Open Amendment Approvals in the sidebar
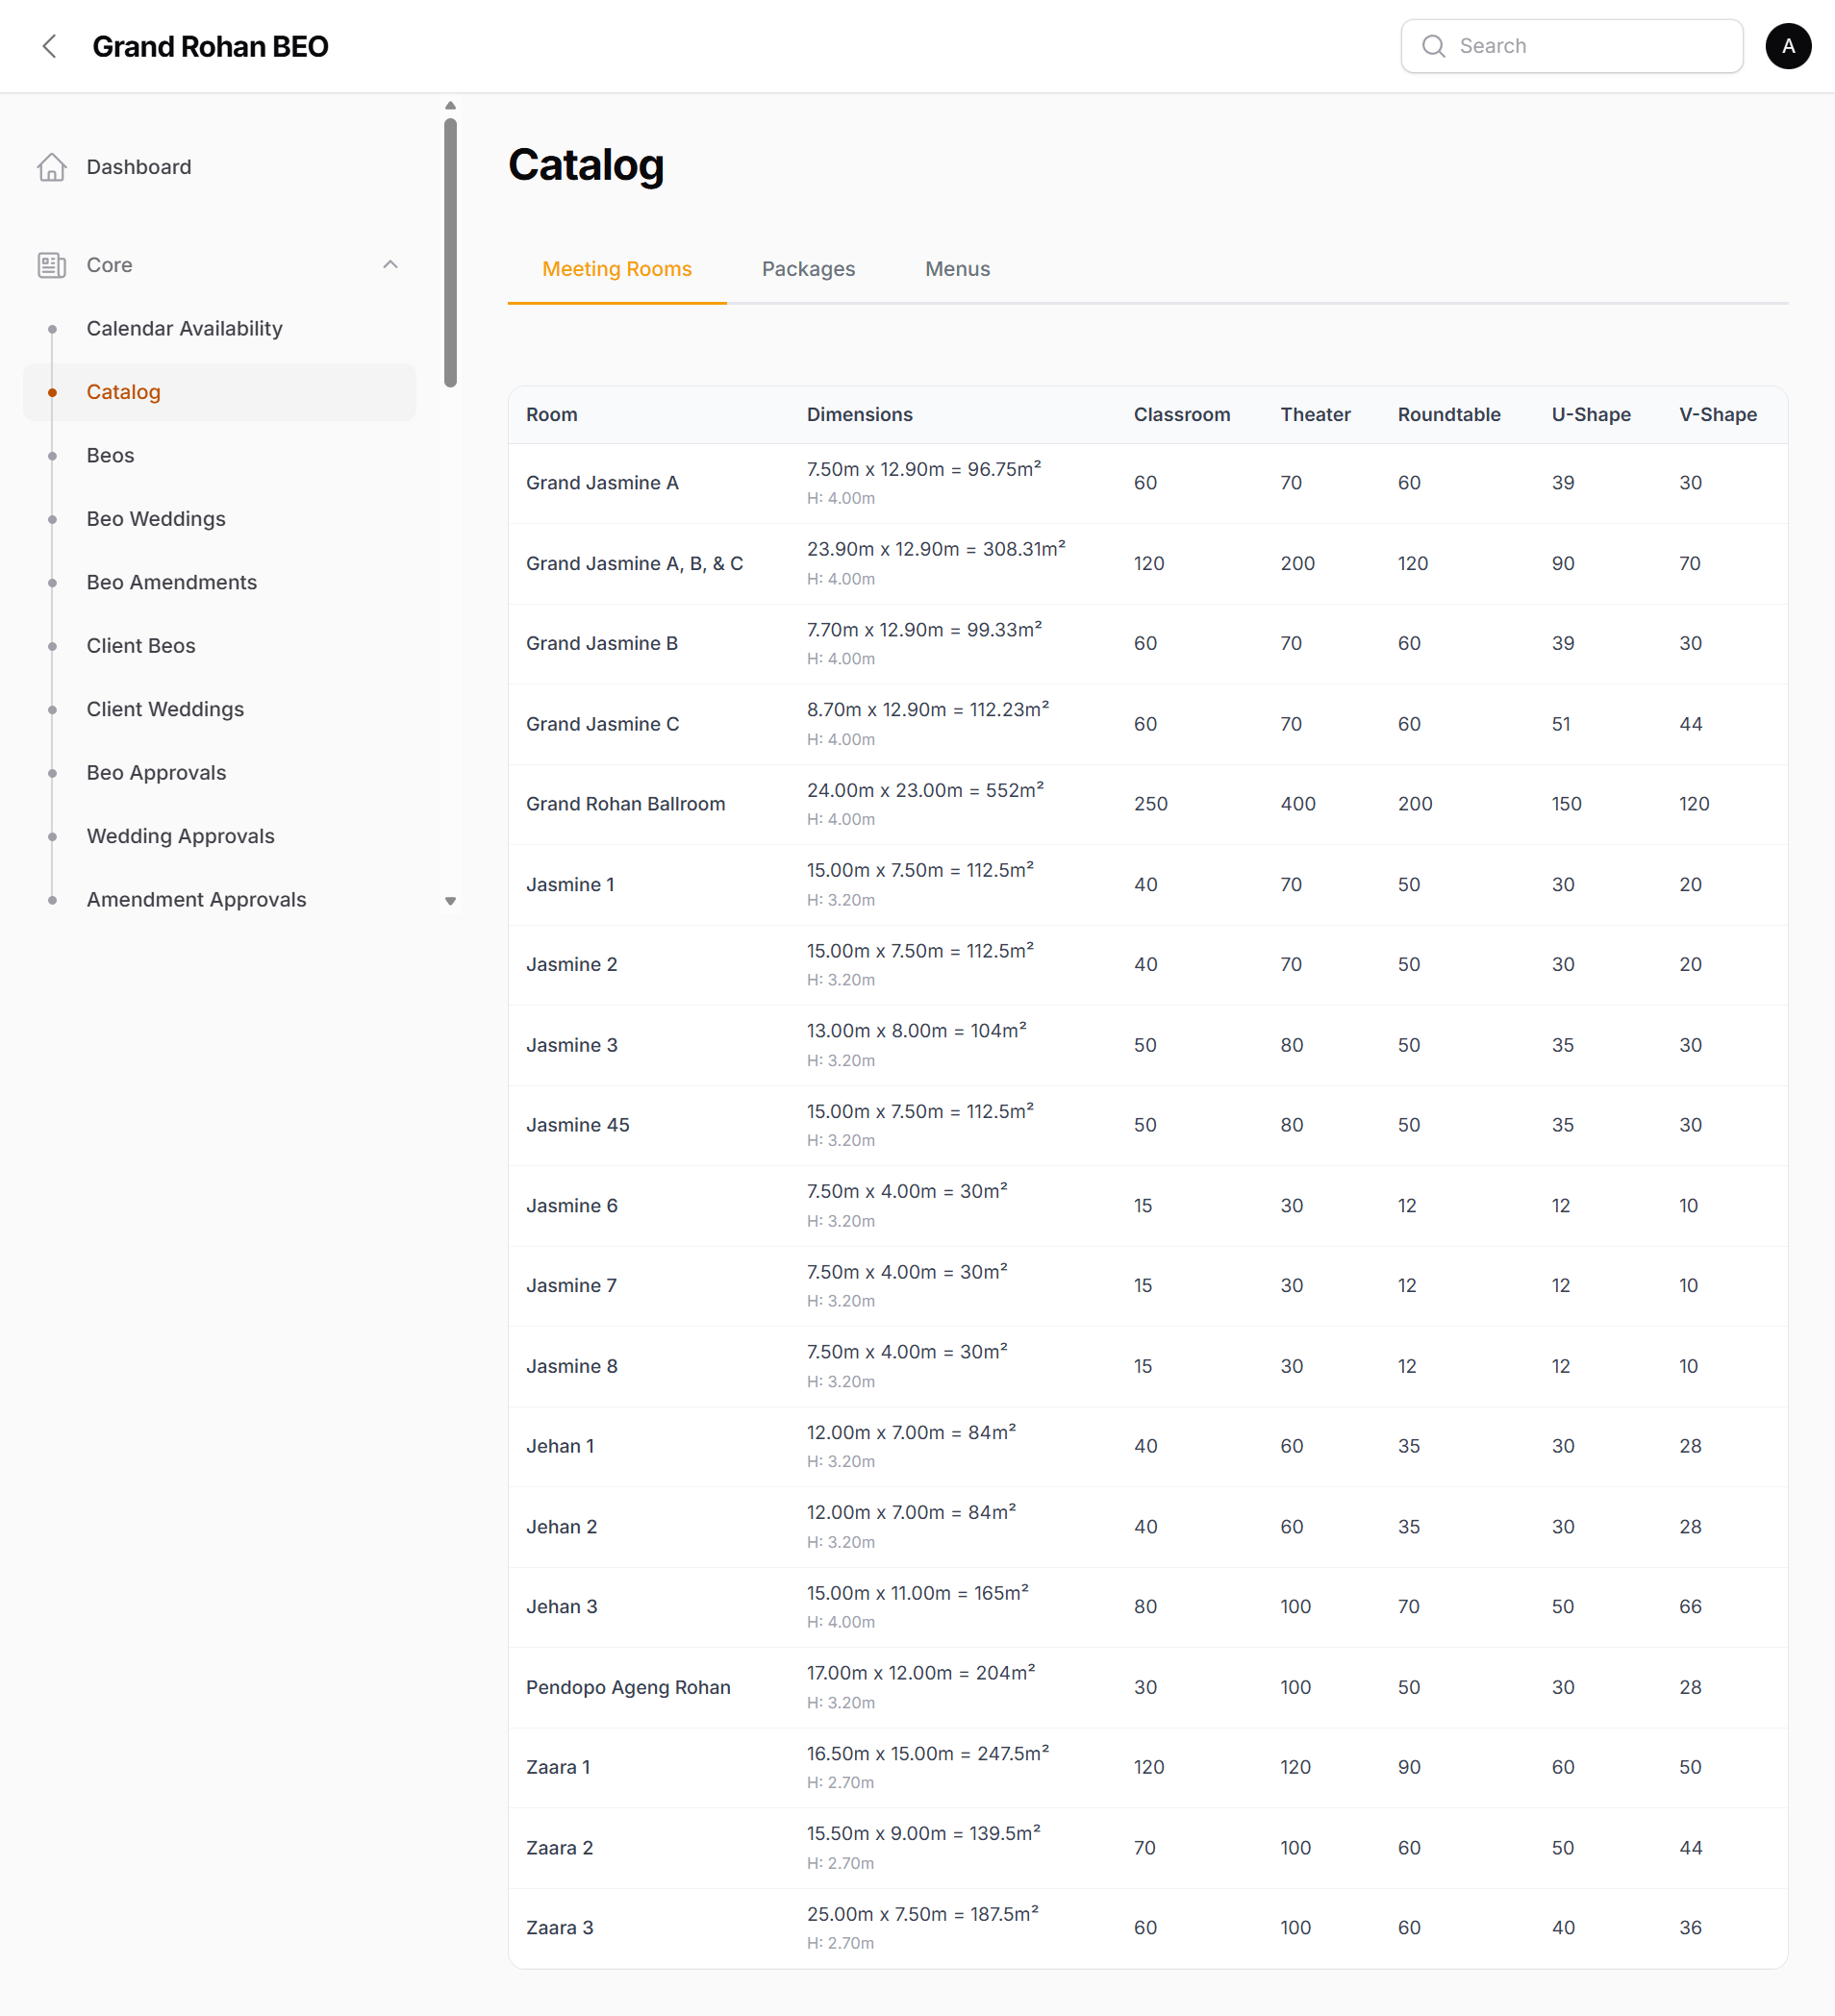 tap(220, 900)
